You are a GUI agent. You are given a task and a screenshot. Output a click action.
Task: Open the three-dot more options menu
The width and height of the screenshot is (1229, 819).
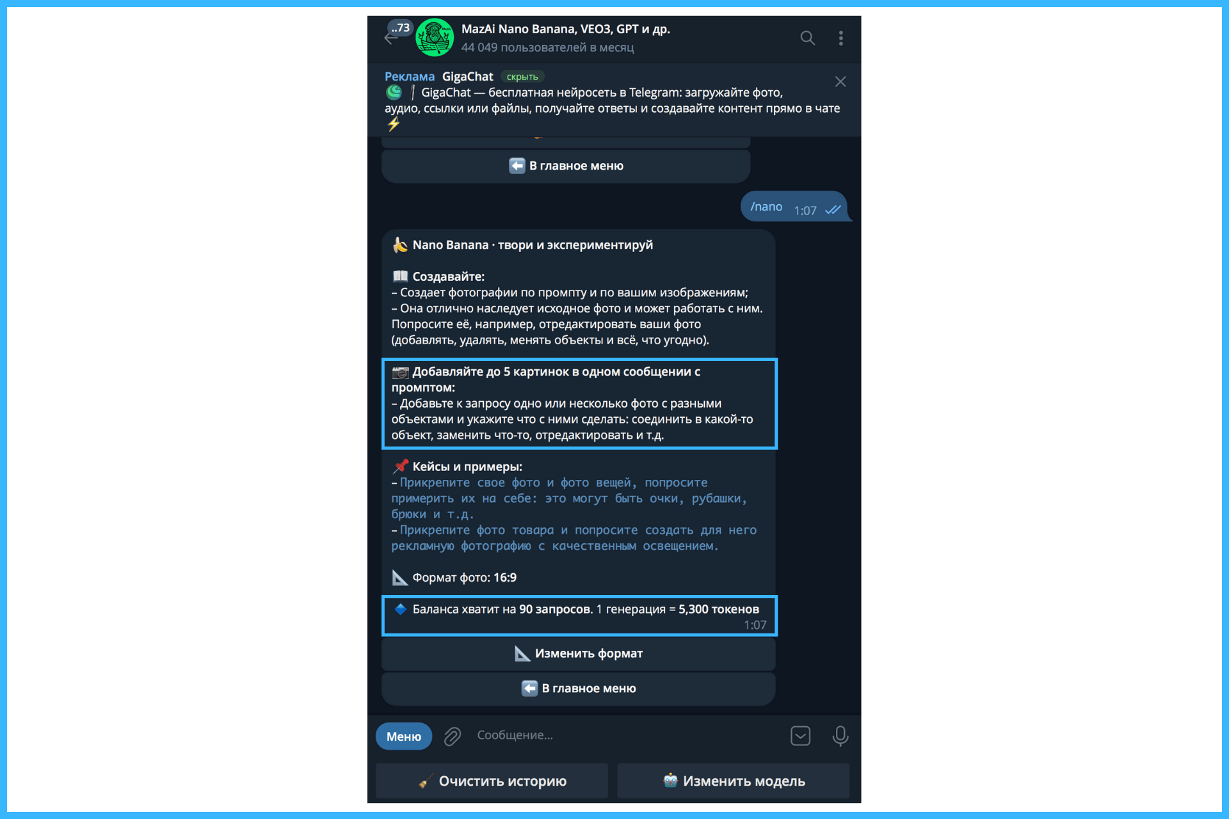coord(840,38)
